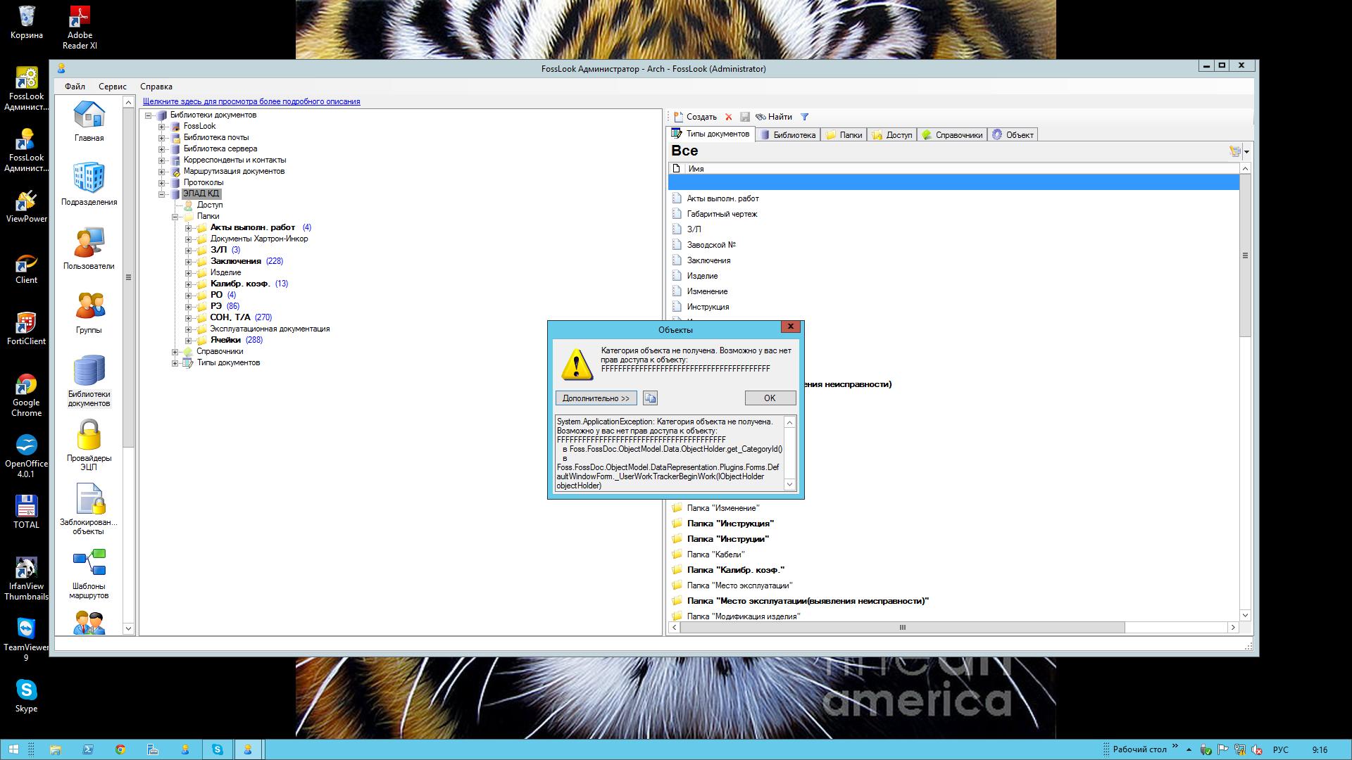1352x760 pixels.
Task: Expand the Типы документов tree node
Action: pos(175,363)
